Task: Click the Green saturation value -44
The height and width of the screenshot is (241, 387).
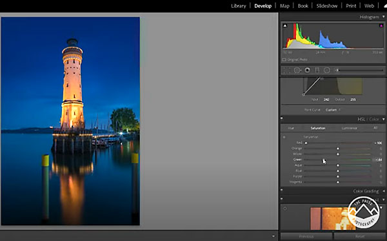Action: click(x=378, y=160)
